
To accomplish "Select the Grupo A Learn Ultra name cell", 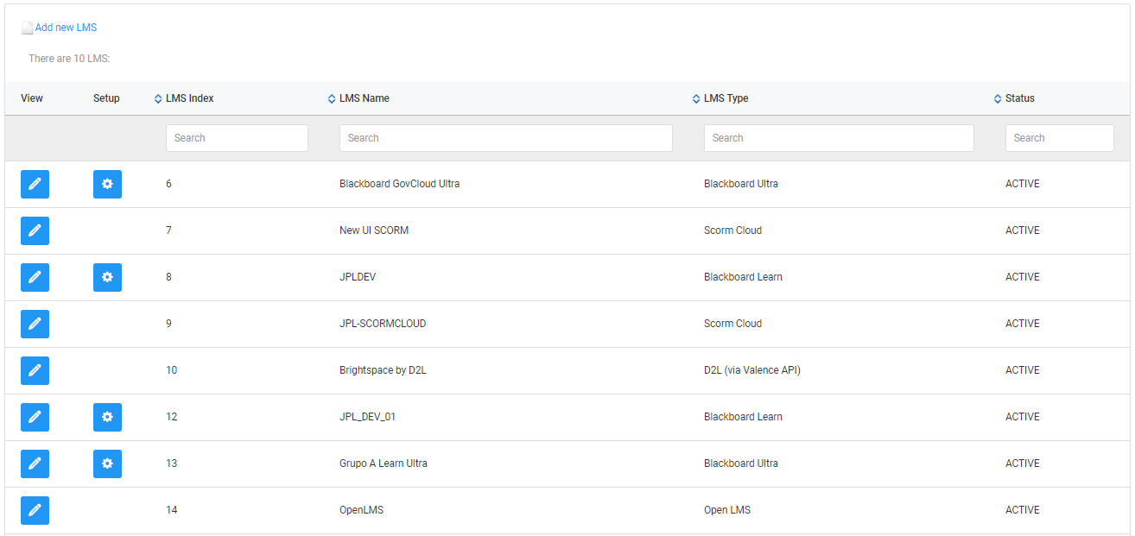I will pos(384,463).
